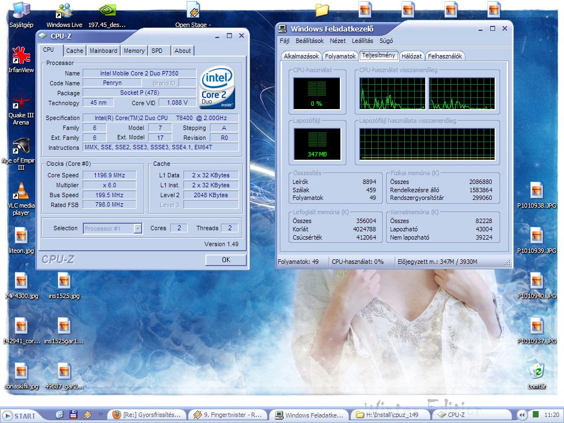Open Gyorsfrissítés Firefox taskbar button
This screenshot has width=564, height=423.
[148, 415]
